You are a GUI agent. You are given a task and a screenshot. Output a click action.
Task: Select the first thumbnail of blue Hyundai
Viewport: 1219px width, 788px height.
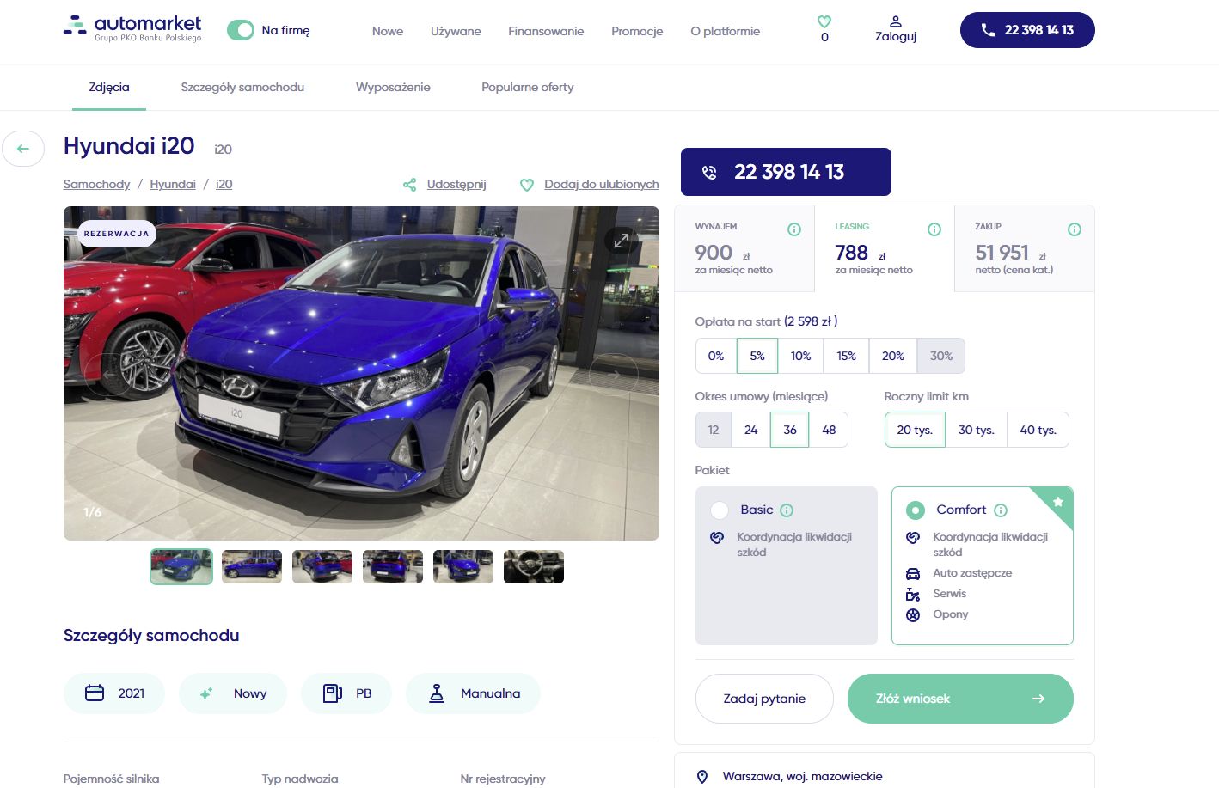pos(181,566)
